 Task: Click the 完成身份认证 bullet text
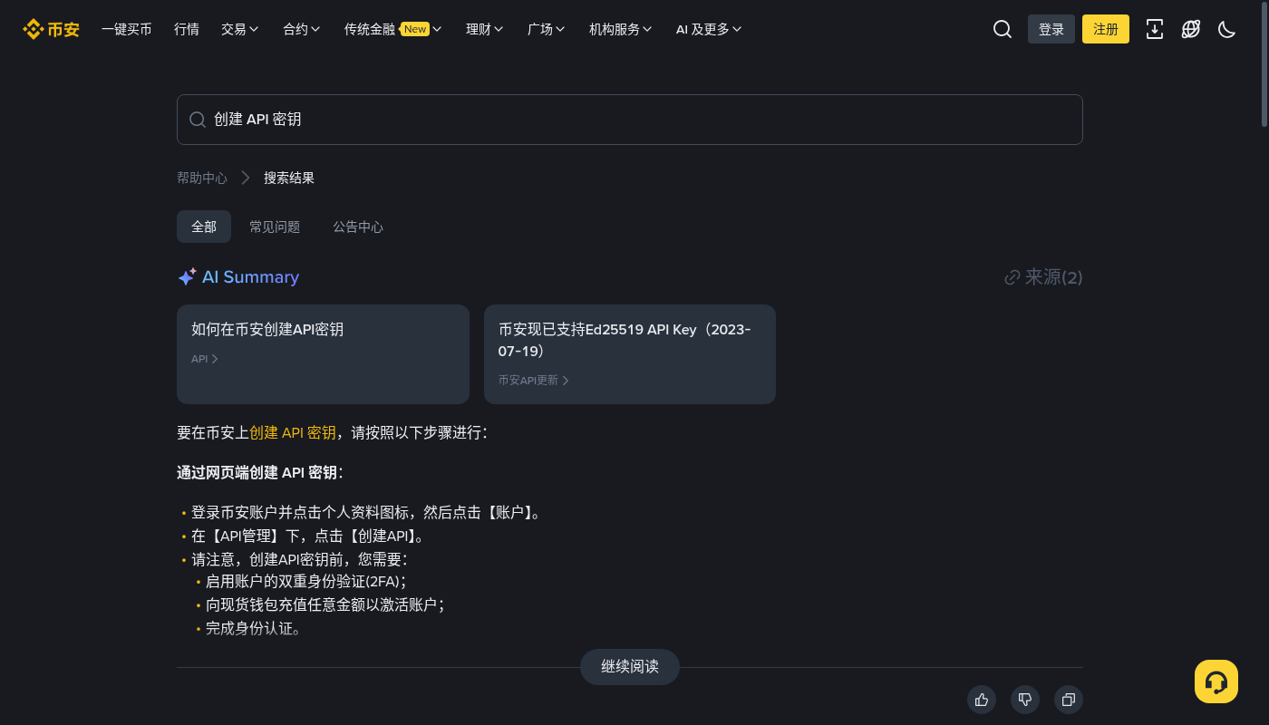tap(253, 628)
